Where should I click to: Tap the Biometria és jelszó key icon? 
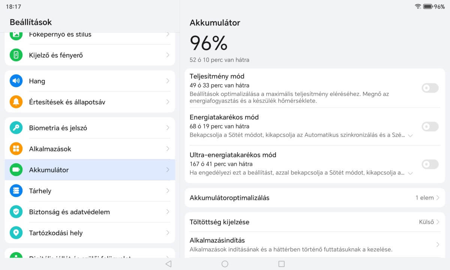[16, 128]
